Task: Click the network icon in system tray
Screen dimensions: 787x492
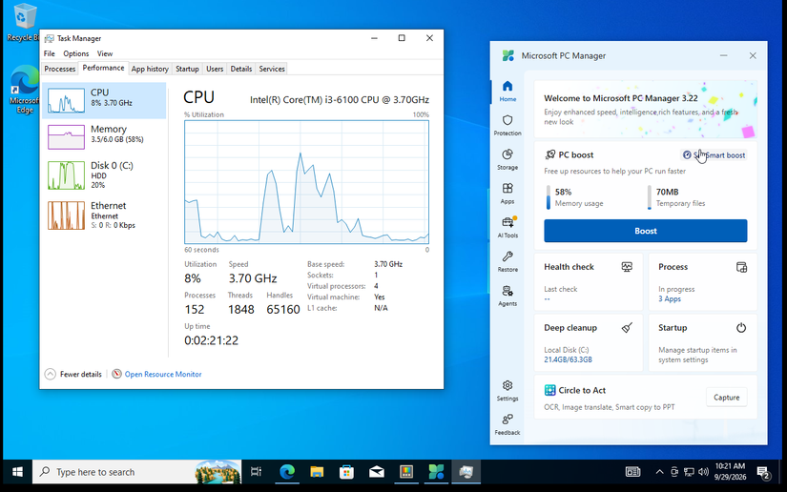Action: 689,472
